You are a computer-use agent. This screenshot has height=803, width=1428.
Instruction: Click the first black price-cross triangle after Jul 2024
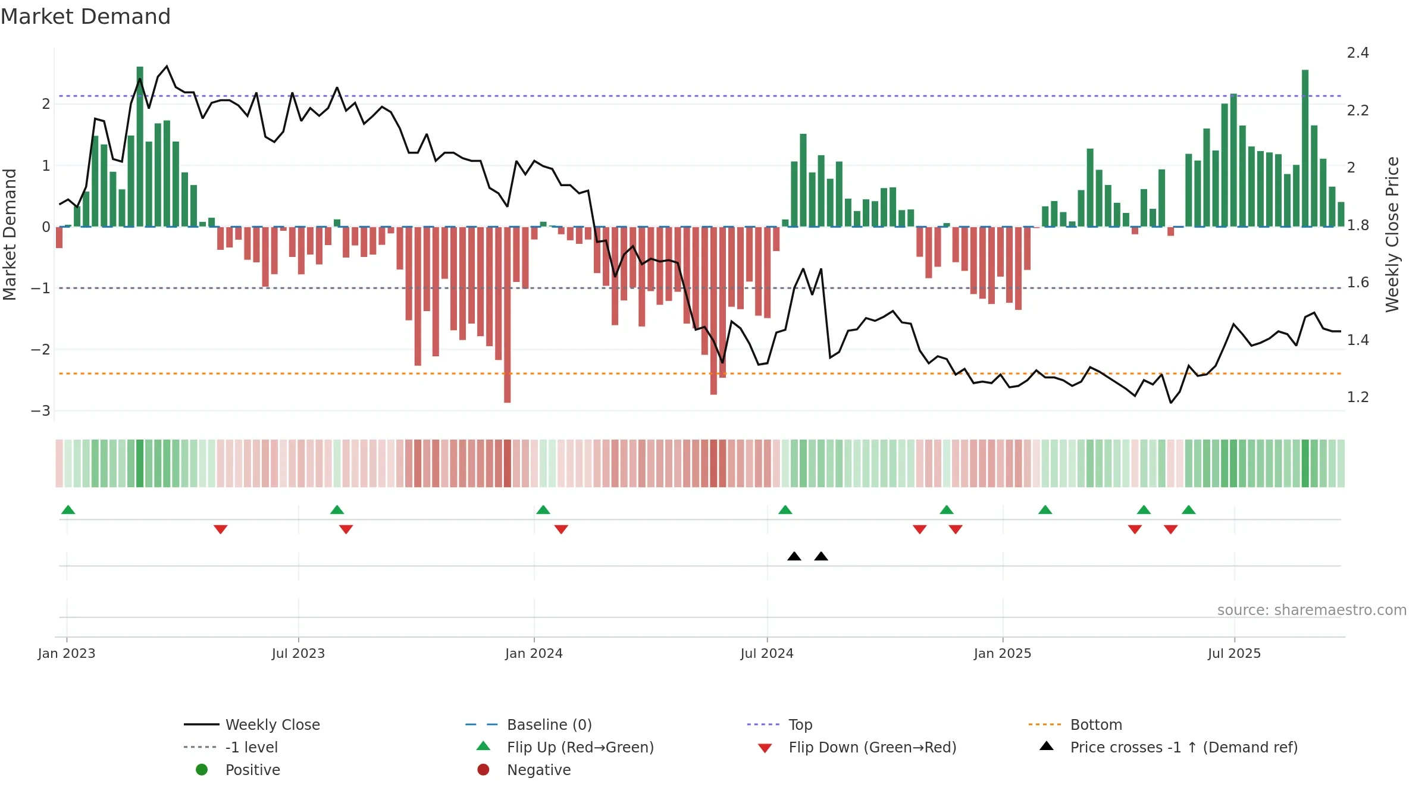click(794, 556)
